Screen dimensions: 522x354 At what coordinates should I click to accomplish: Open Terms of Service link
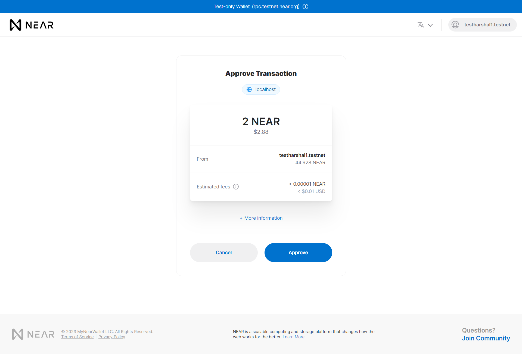[77, 337]
